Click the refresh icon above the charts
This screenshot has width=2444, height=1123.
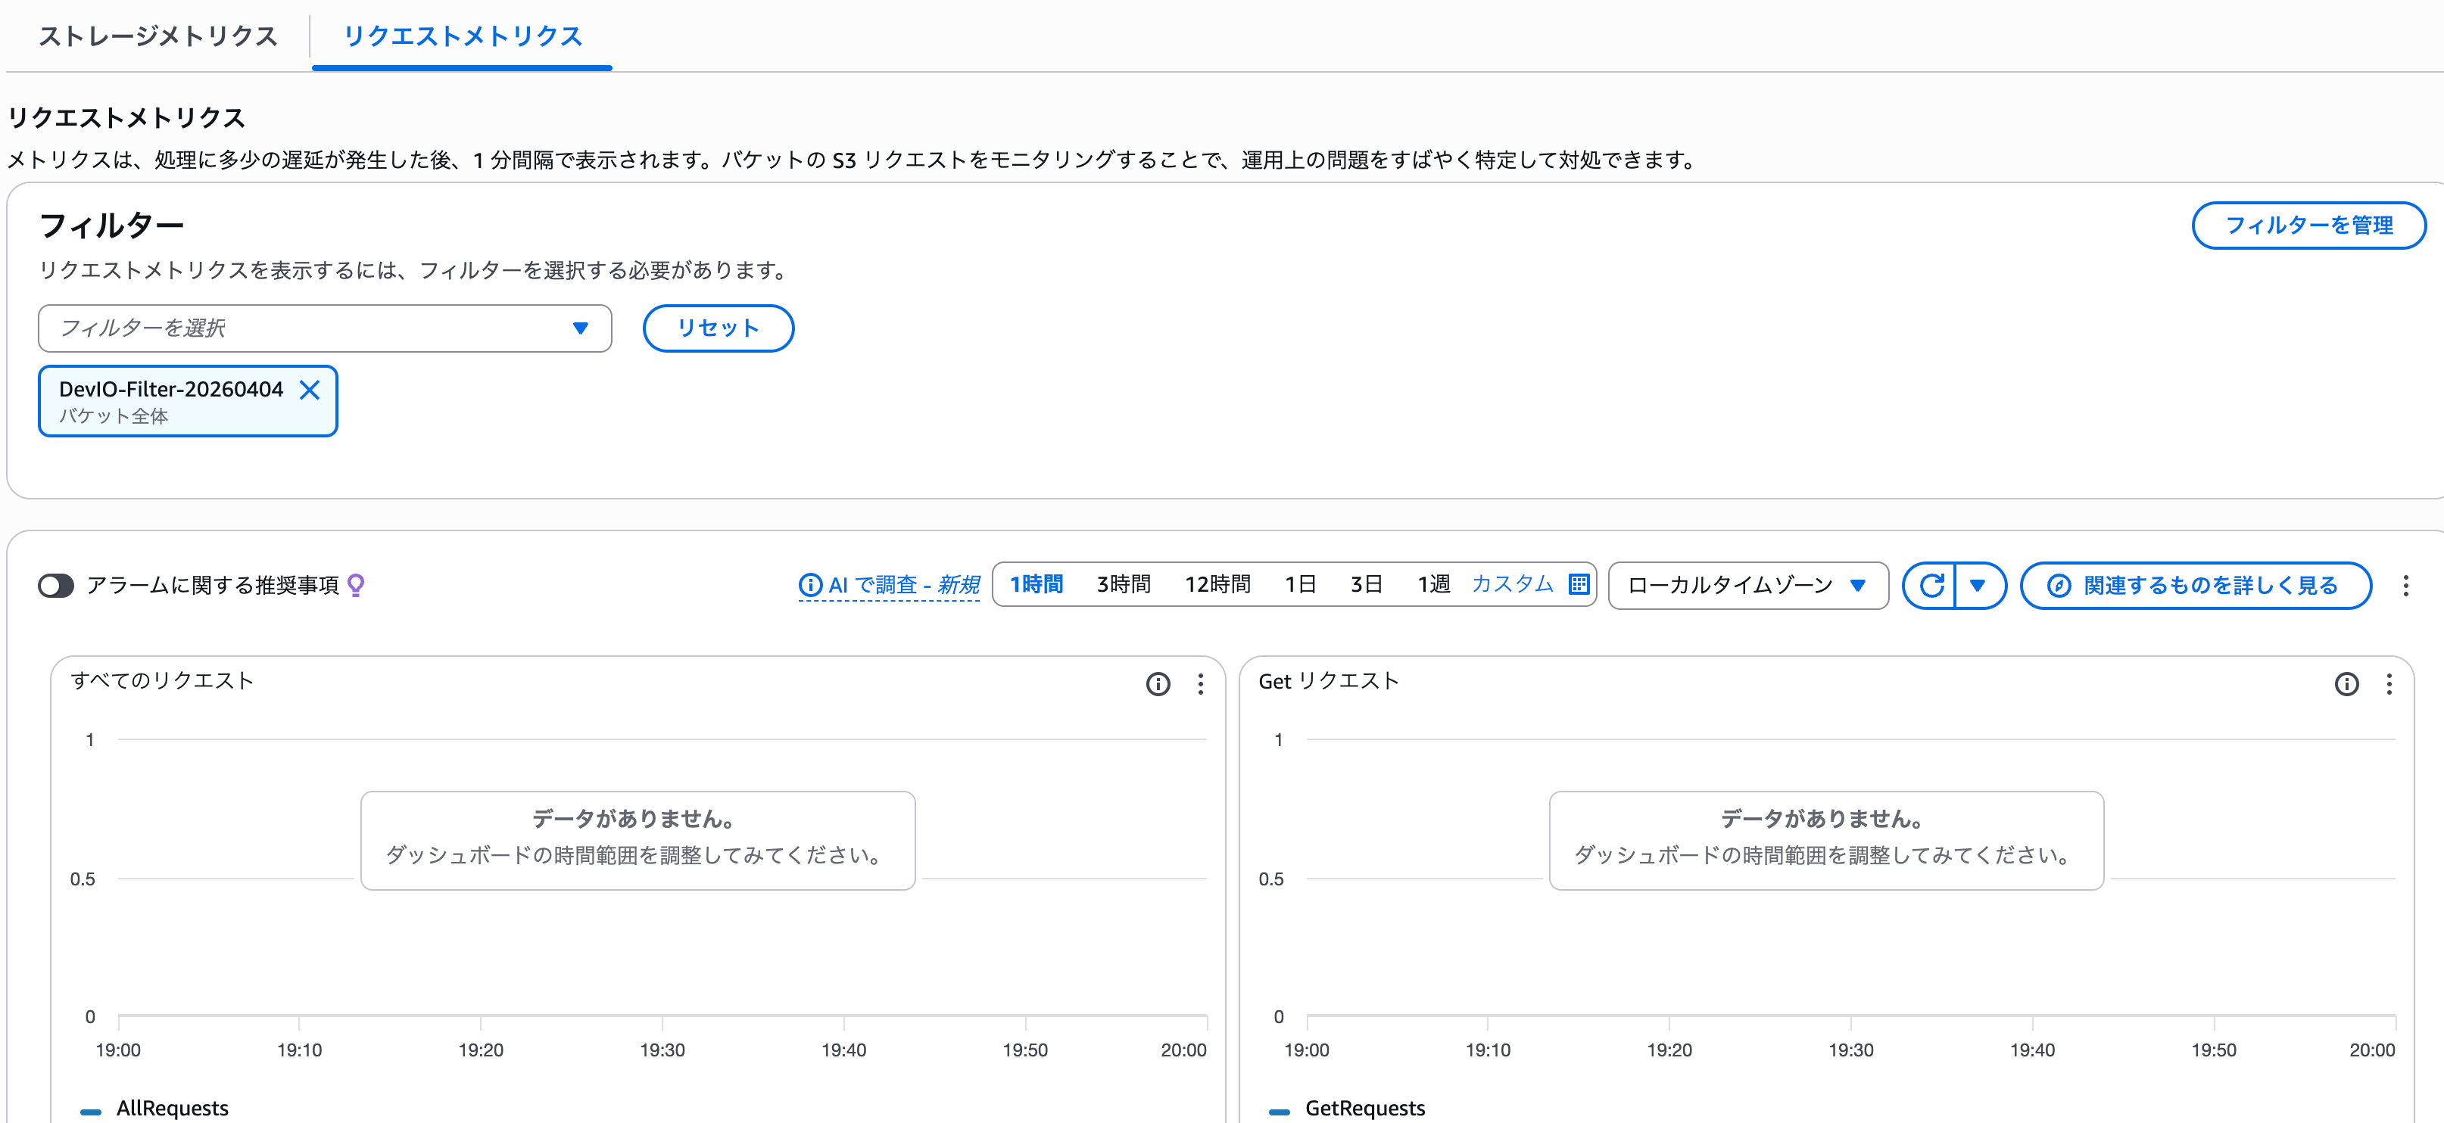point(1931,585)
